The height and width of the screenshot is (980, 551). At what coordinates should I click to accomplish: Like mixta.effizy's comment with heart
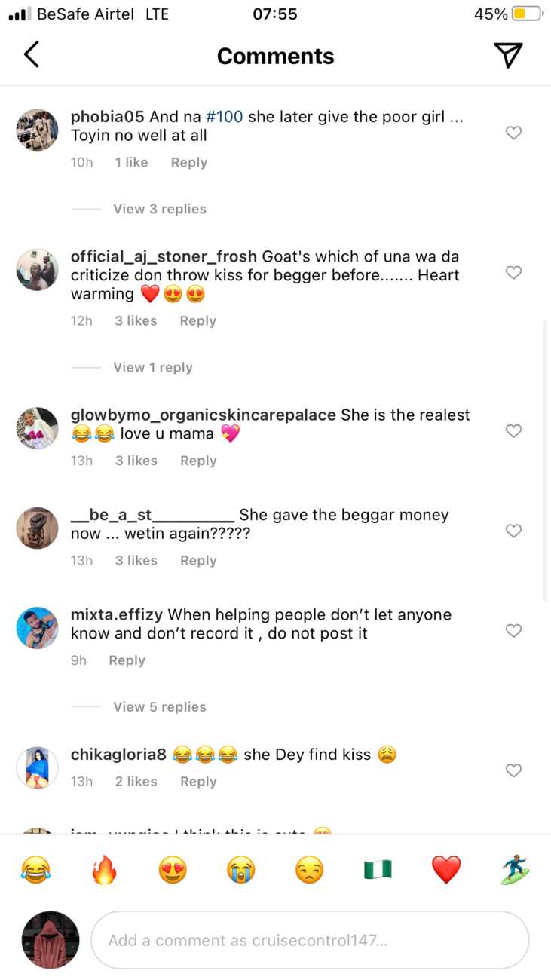(x=513, y=630)
